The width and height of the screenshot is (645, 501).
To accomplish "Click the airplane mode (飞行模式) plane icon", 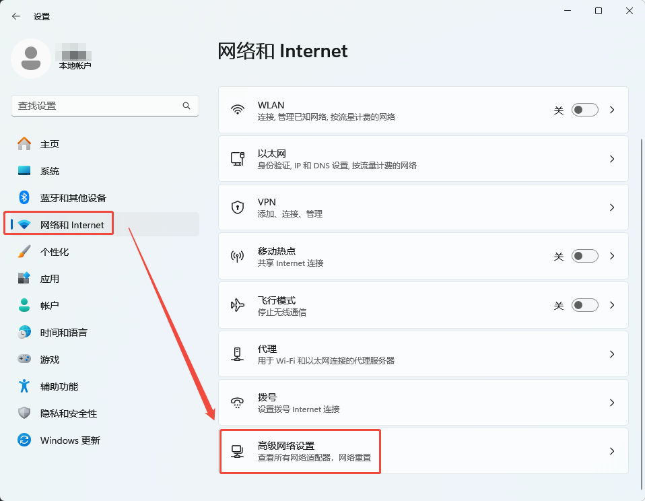I will point(238,305).
